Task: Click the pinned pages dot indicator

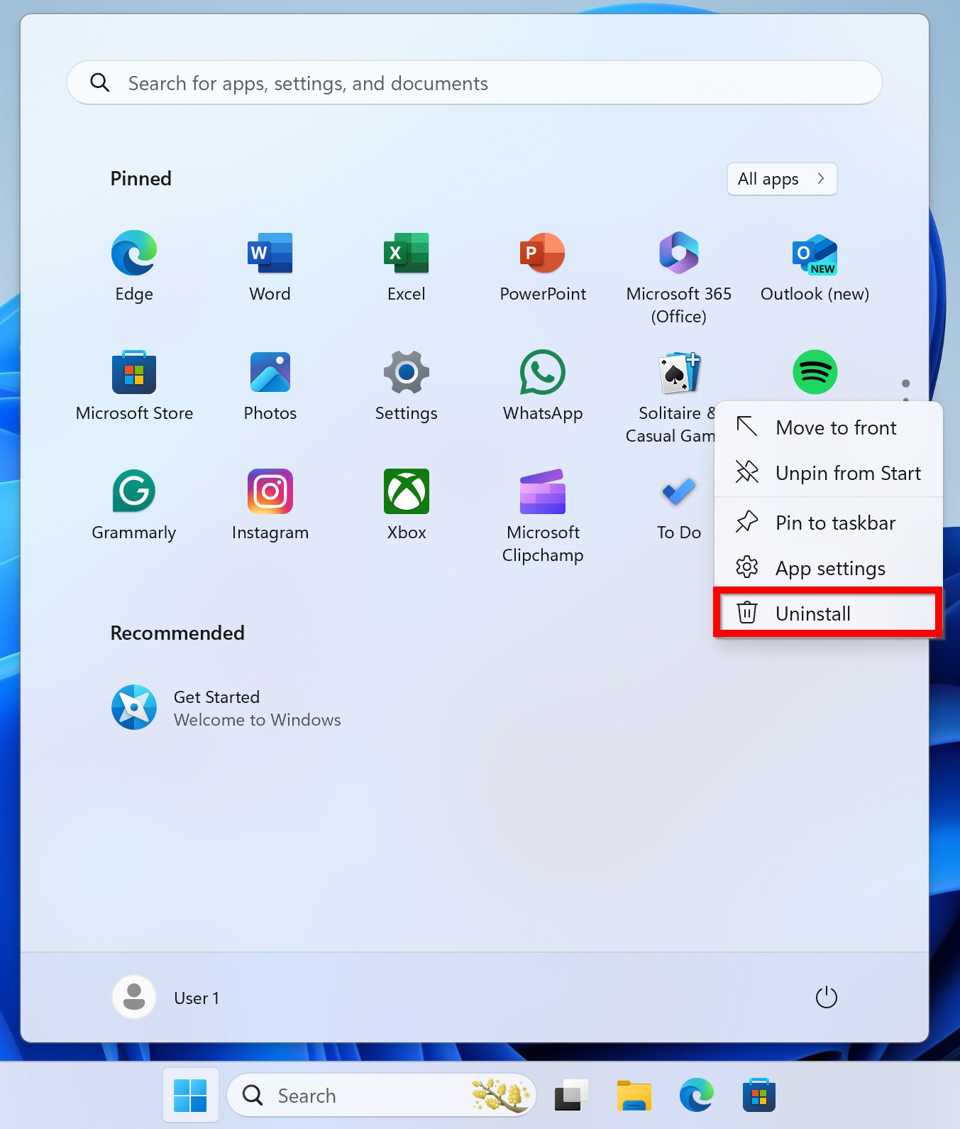Action: point(906,383)
